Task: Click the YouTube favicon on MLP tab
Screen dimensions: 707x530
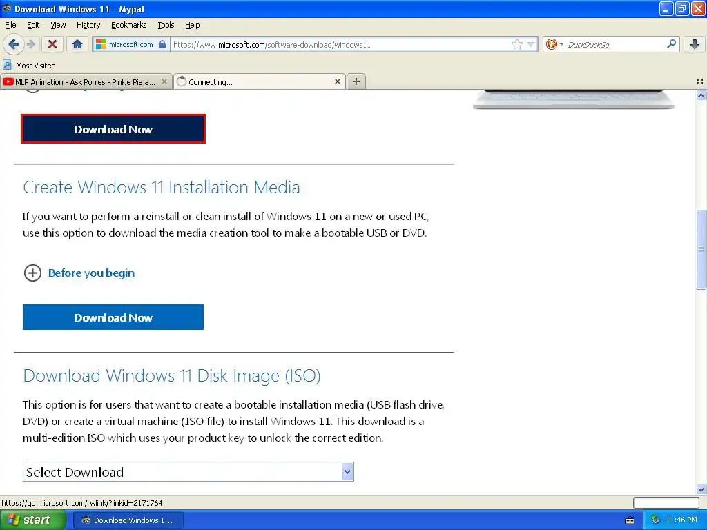Action: (8, 81)
